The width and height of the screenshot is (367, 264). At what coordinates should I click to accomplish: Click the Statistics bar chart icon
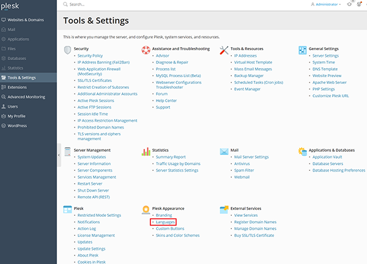146,151
